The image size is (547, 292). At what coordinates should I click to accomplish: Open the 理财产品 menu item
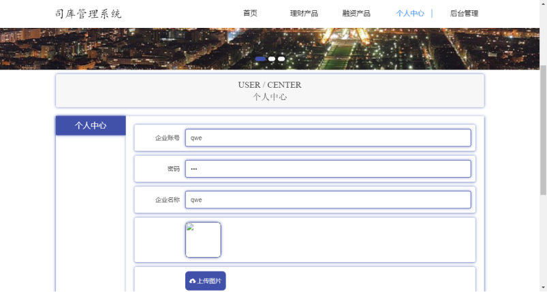coord(304,14)
